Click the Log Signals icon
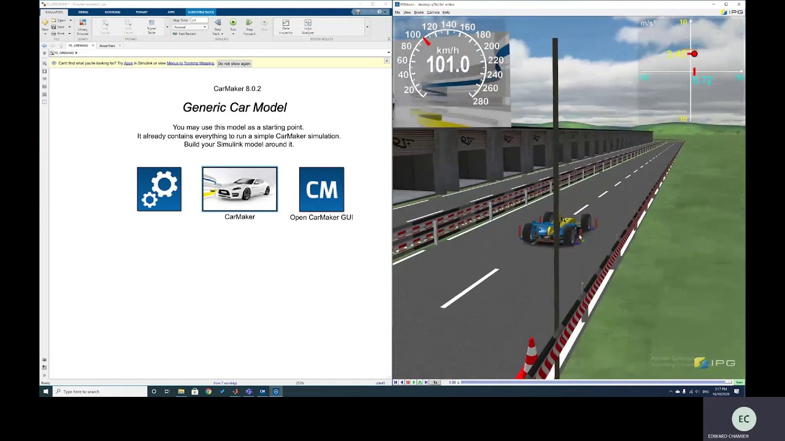 [105, 22]
